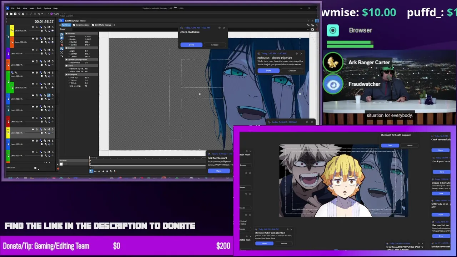This screenshot has height=257, width=457.
Task: Click the Zoom (%) value 63.4
Action: tap(87, 77)
